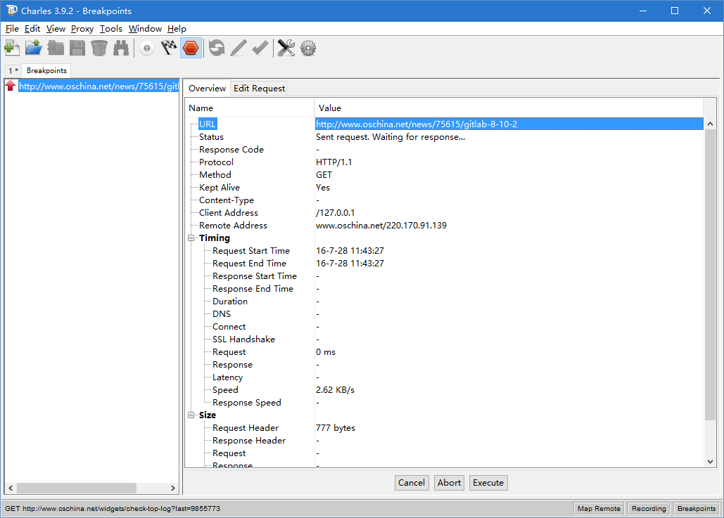
Task: Click the scroll up arrow in Overview
Action: tap(710, 124)
